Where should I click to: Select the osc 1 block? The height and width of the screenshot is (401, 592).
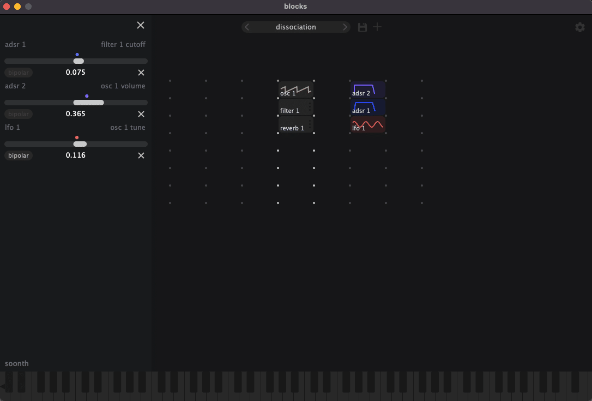pyautogui.click(x=296, y=89)
